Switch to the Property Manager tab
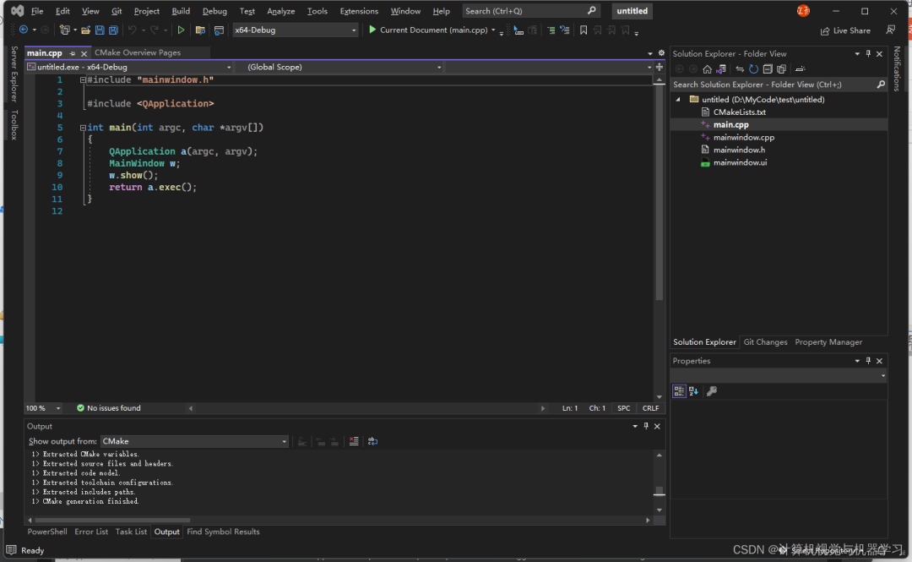Image resolution: width=912 pixels, height=562 pixels. 828,342
